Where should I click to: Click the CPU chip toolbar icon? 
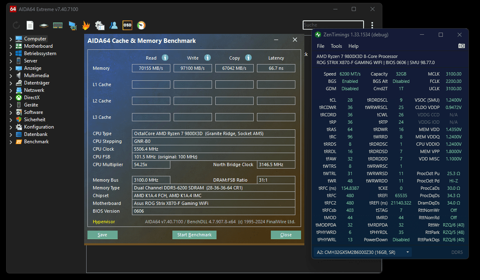[x=44, y=25]
